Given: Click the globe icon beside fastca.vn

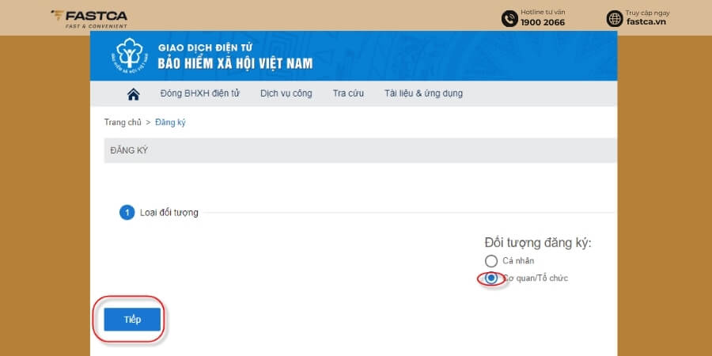Looking at the screenshot, I should (615, 19).
